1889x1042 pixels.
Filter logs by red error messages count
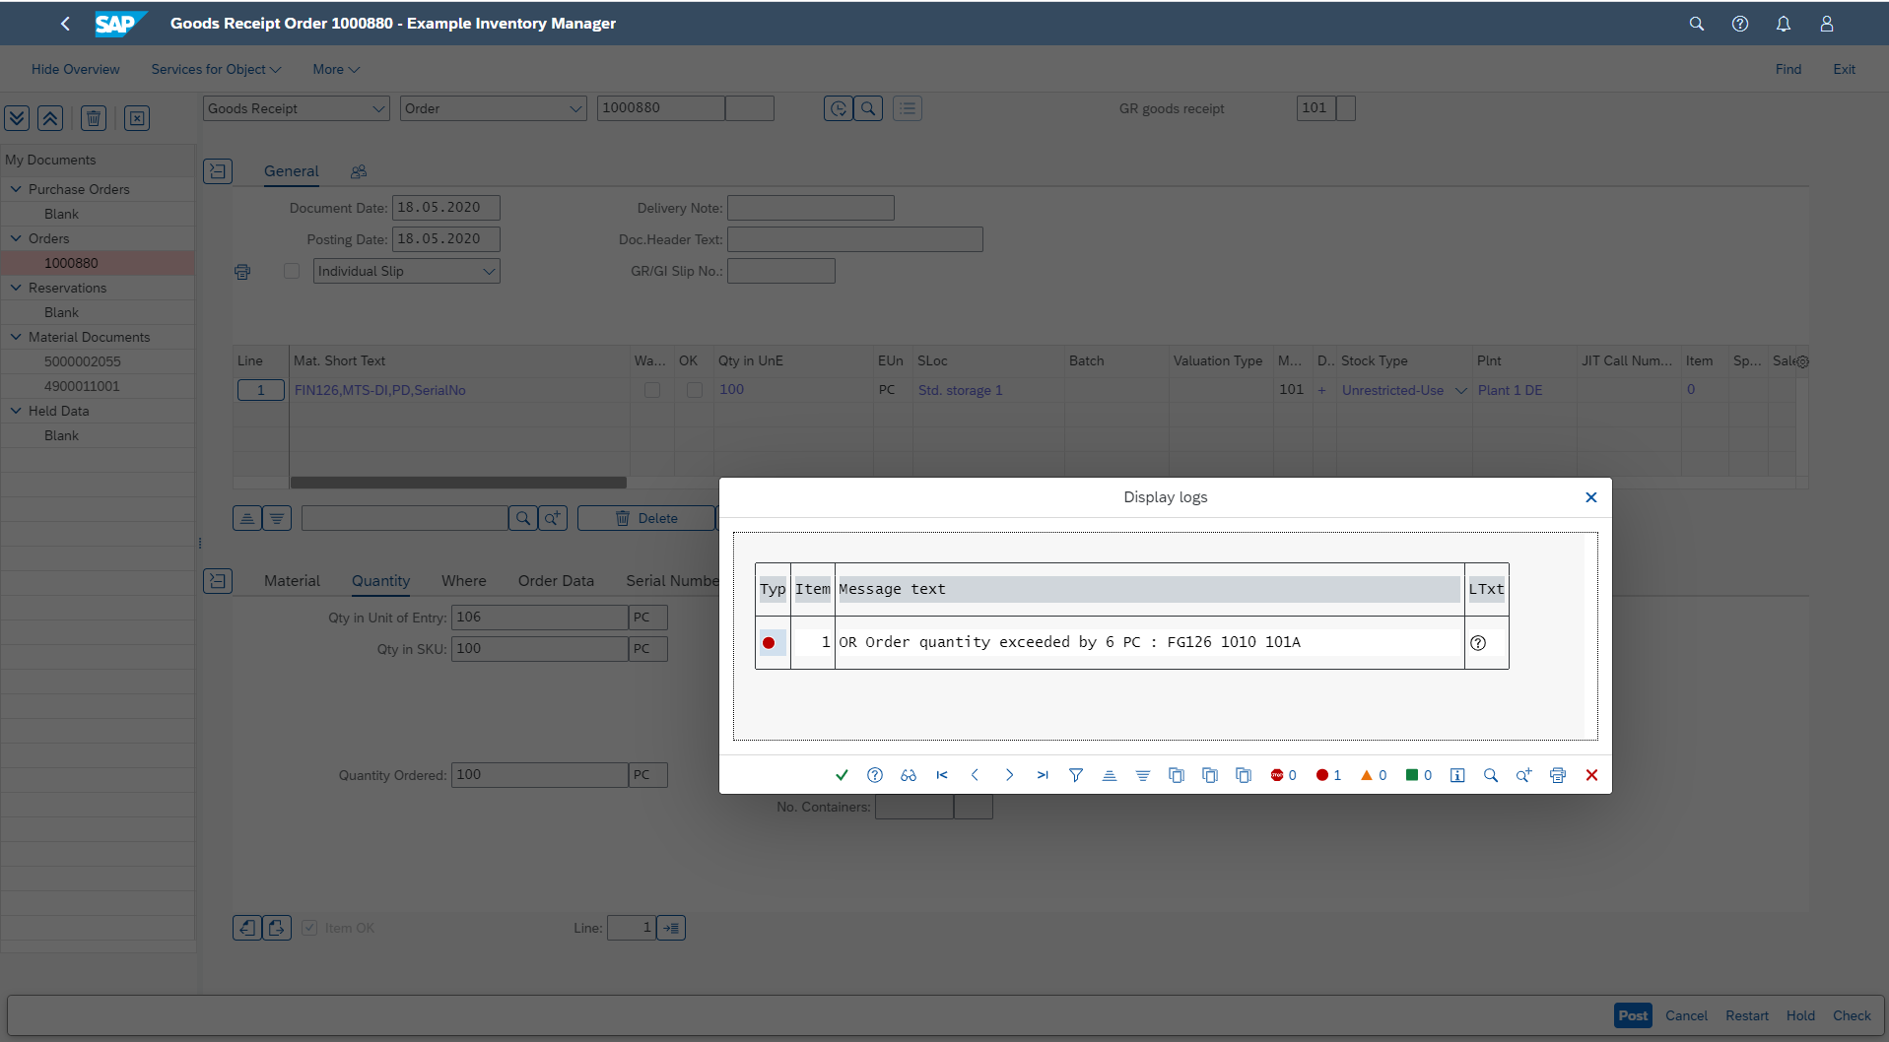click(x=1328, y=775)
